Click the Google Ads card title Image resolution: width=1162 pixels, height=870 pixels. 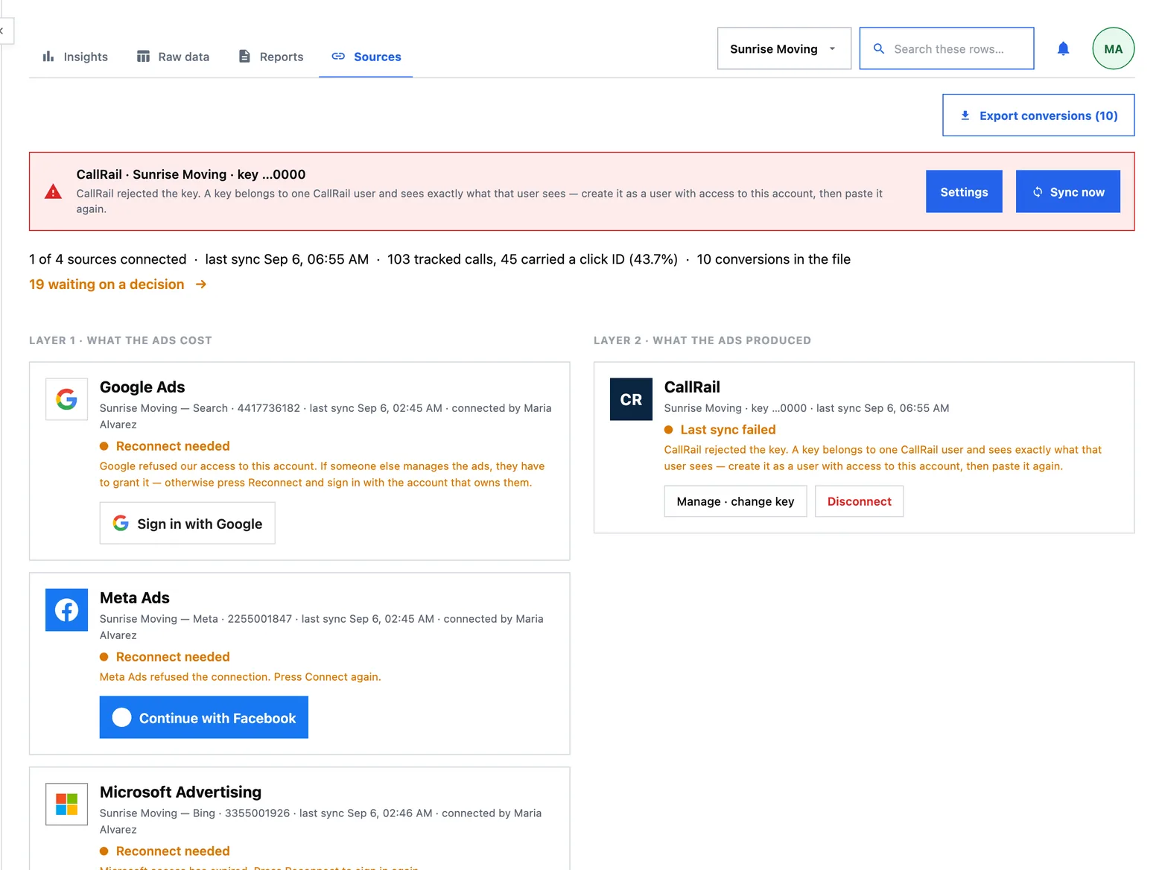point(142,387)
